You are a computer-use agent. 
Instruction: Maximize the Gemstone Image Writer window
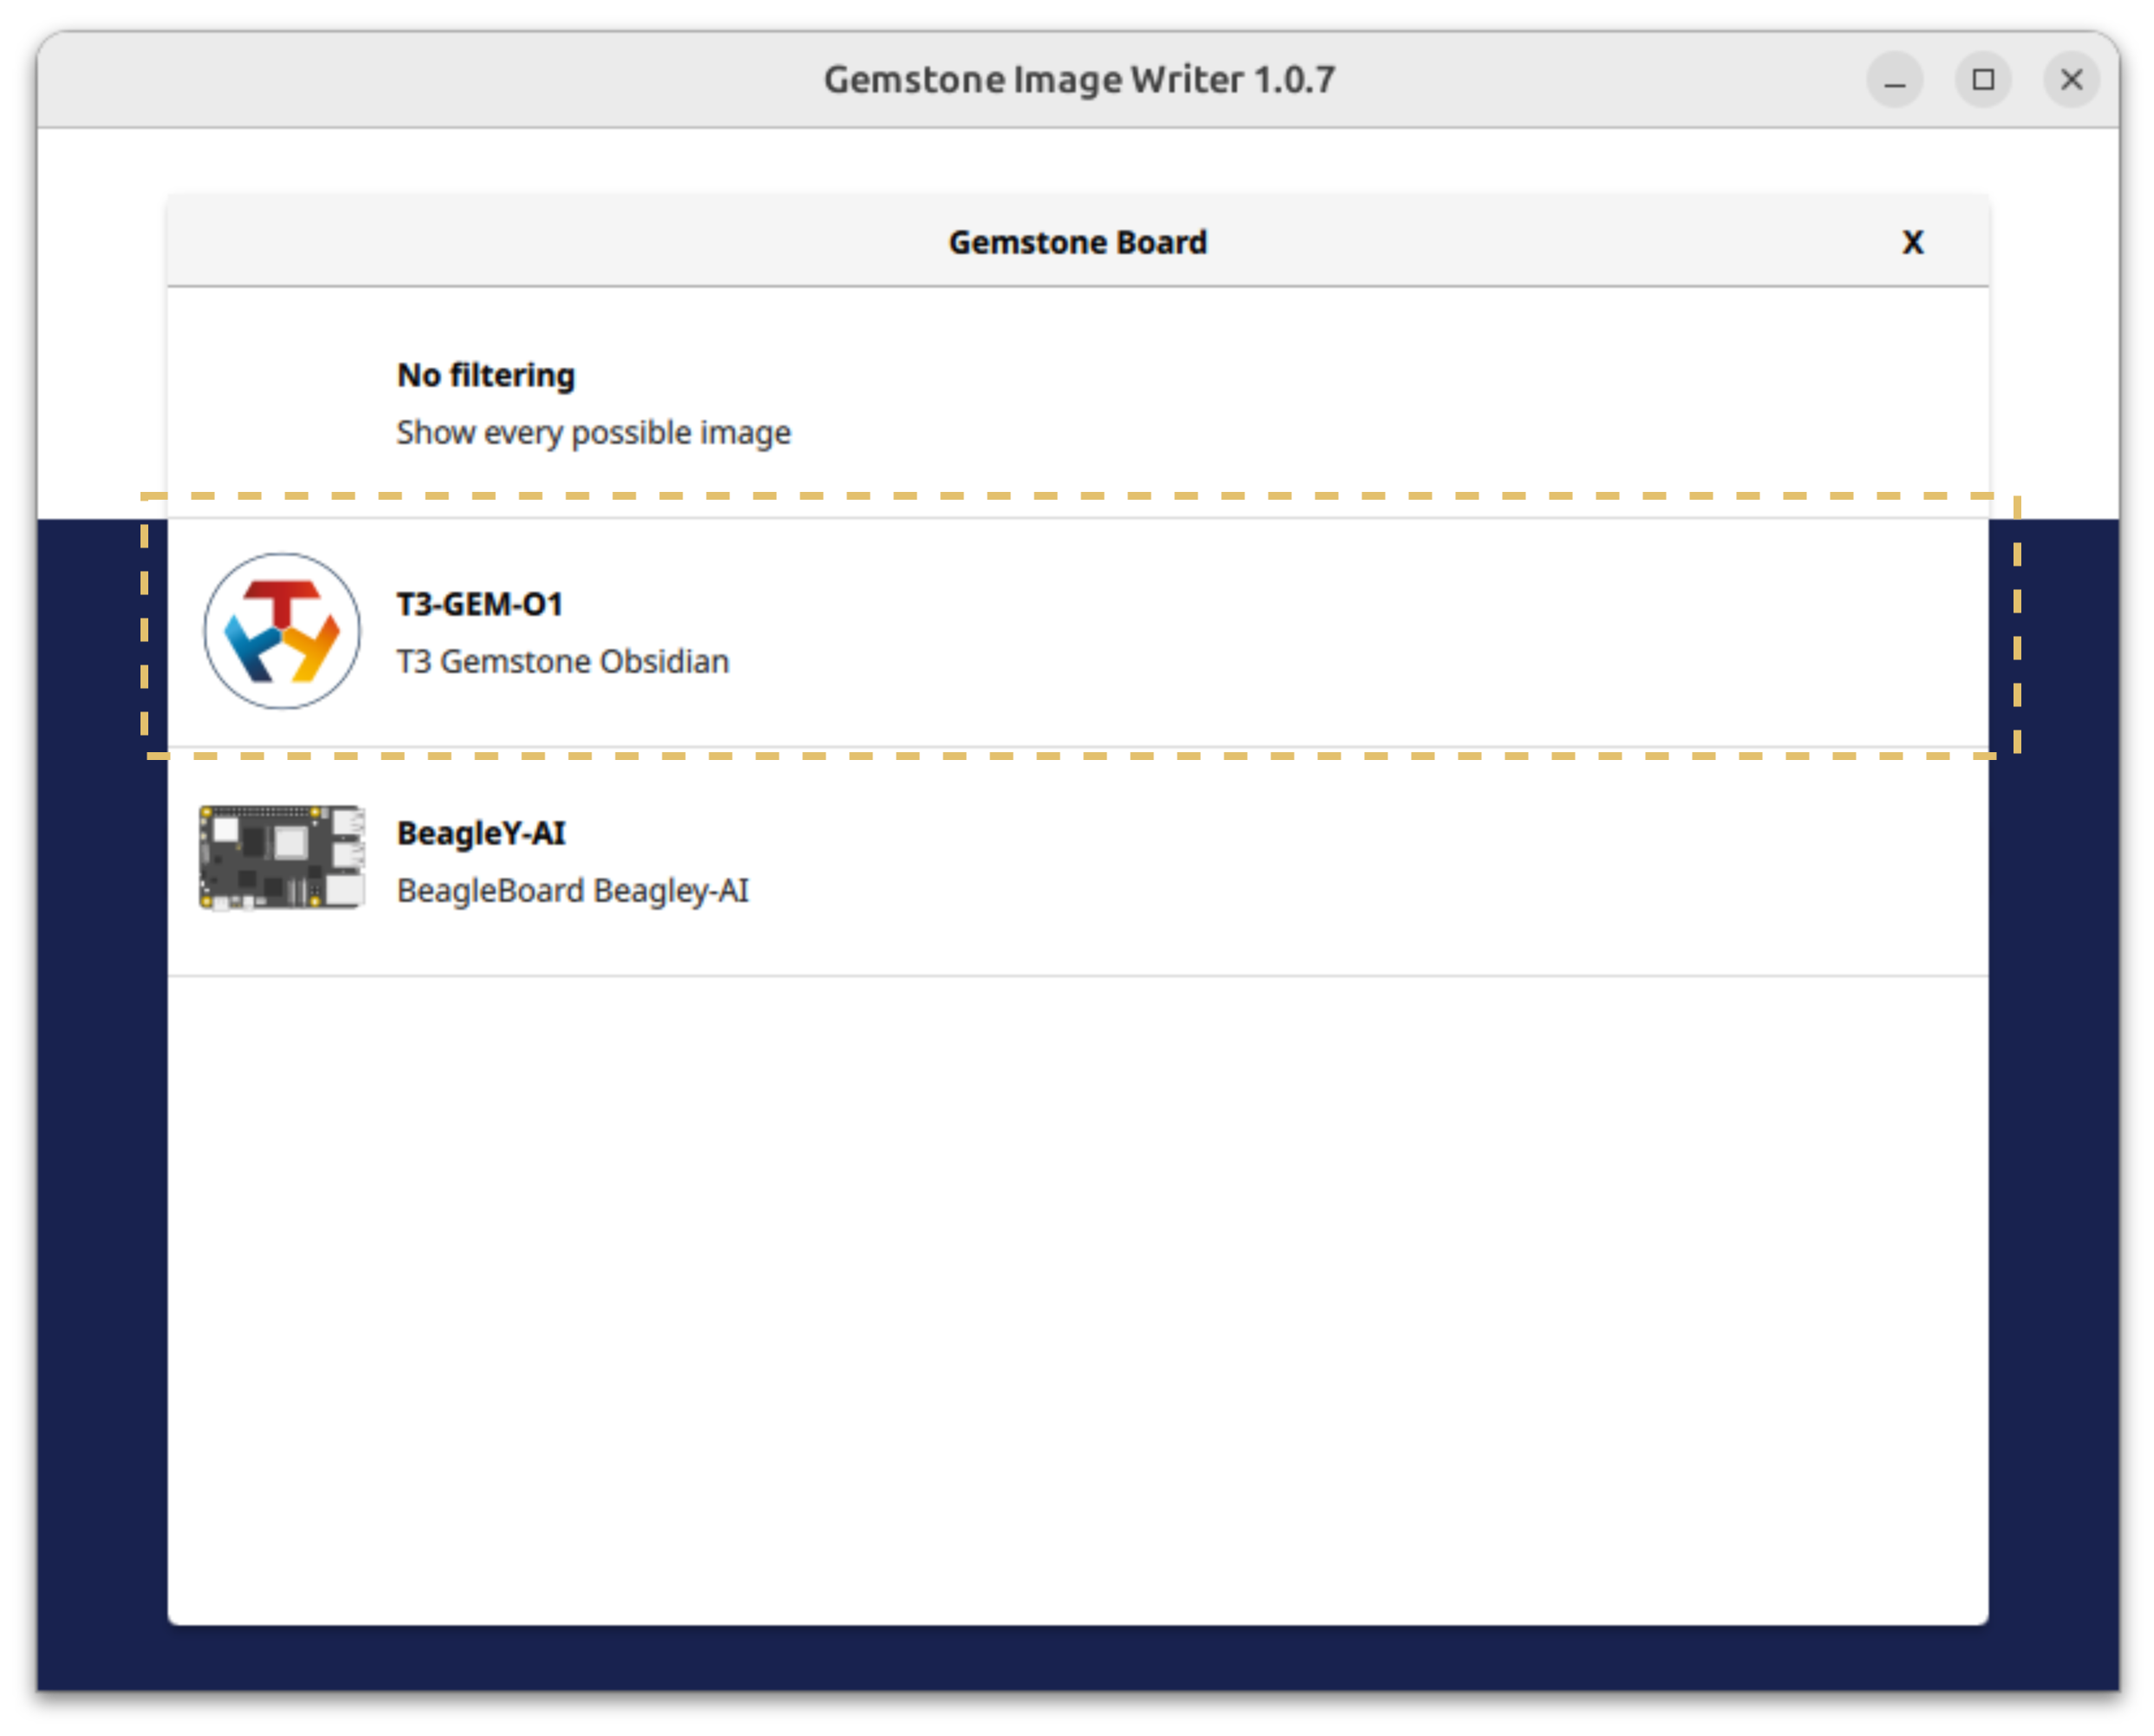[x=1983, y=80]
